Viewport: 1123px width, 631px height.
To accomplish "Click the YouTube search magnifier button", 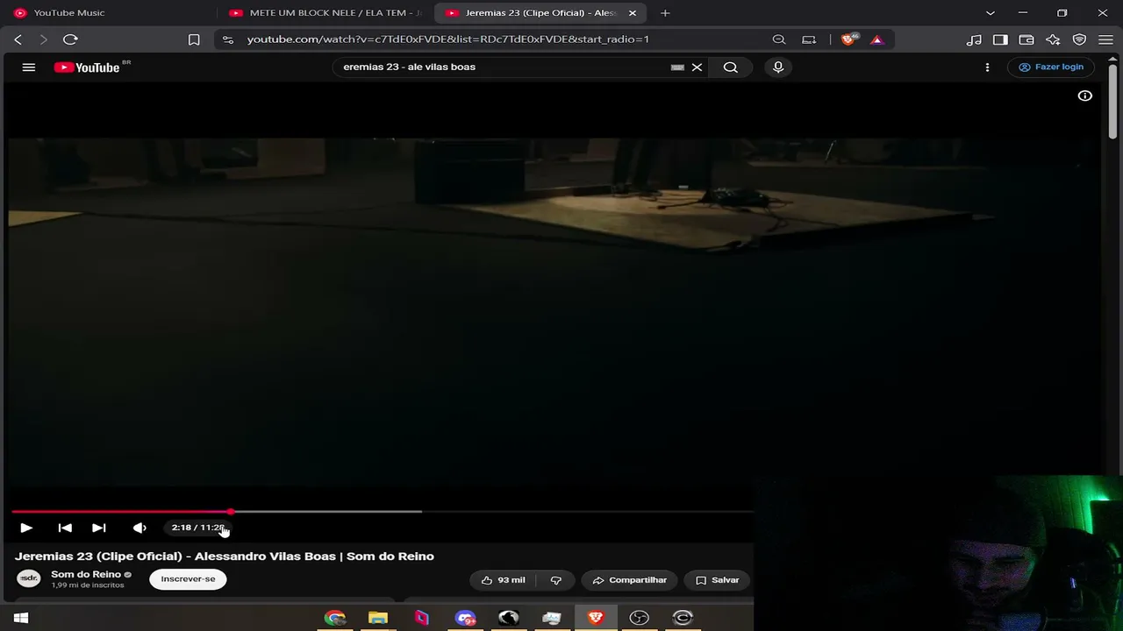I will click(x=730, y=67).
